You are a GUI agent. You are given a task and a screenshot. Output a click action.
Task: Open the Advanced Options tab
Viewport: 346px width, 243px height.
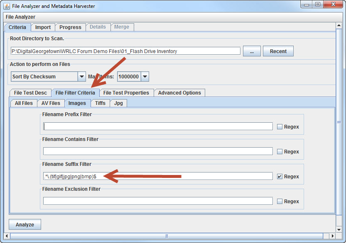point(179,93)
